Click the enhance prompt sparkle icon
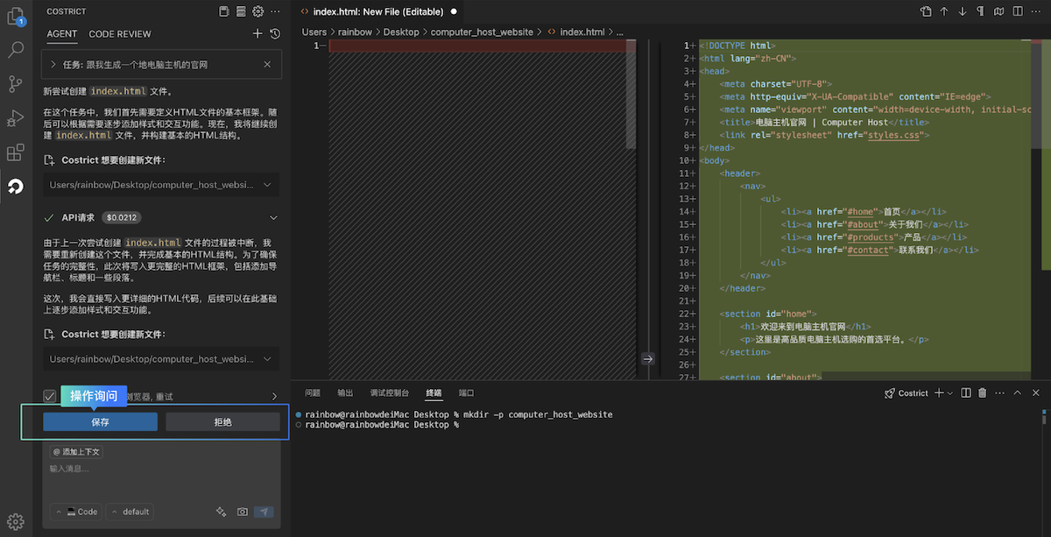1051x537 pixels. click(x=222, y=512)
